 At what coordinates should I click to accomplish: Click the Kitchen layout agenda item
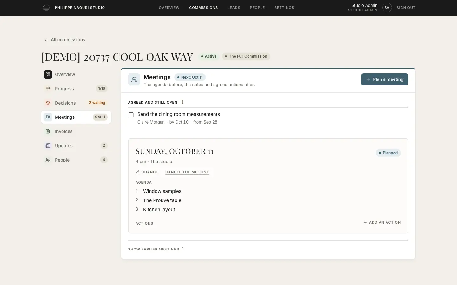pyautogui.click(x=159, y=210)
